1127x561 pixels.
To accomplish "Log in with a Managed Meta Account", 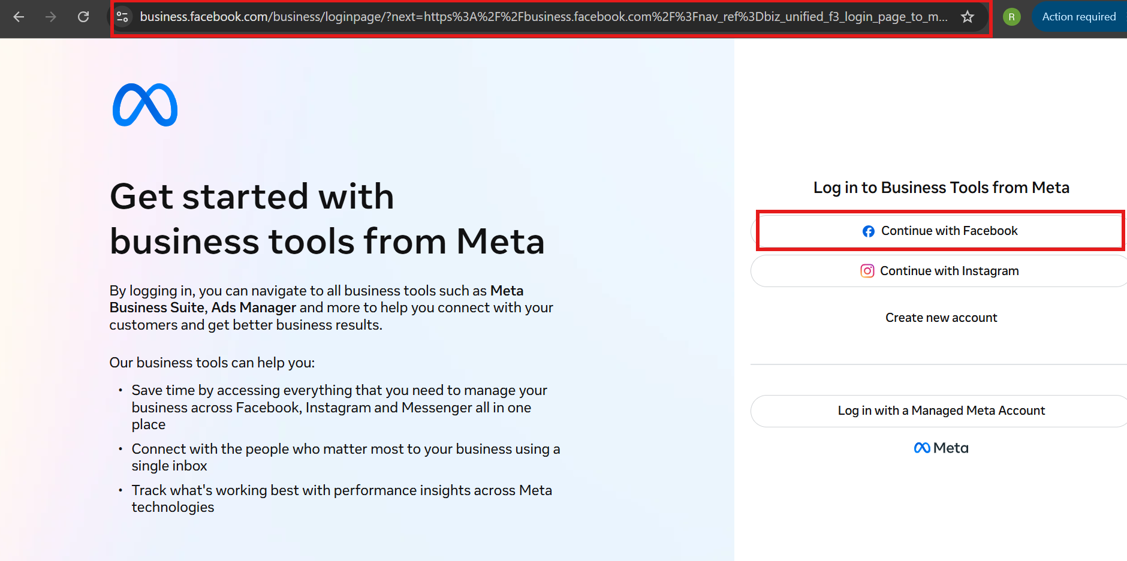I will tap(939, 411).
